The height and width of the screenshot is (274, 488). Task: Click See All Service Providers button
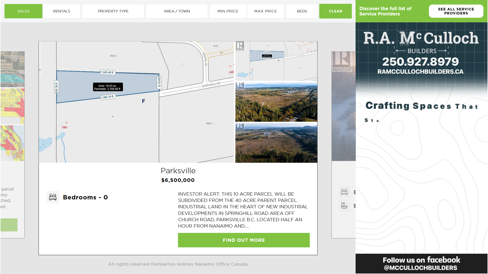tap(456, 11)
